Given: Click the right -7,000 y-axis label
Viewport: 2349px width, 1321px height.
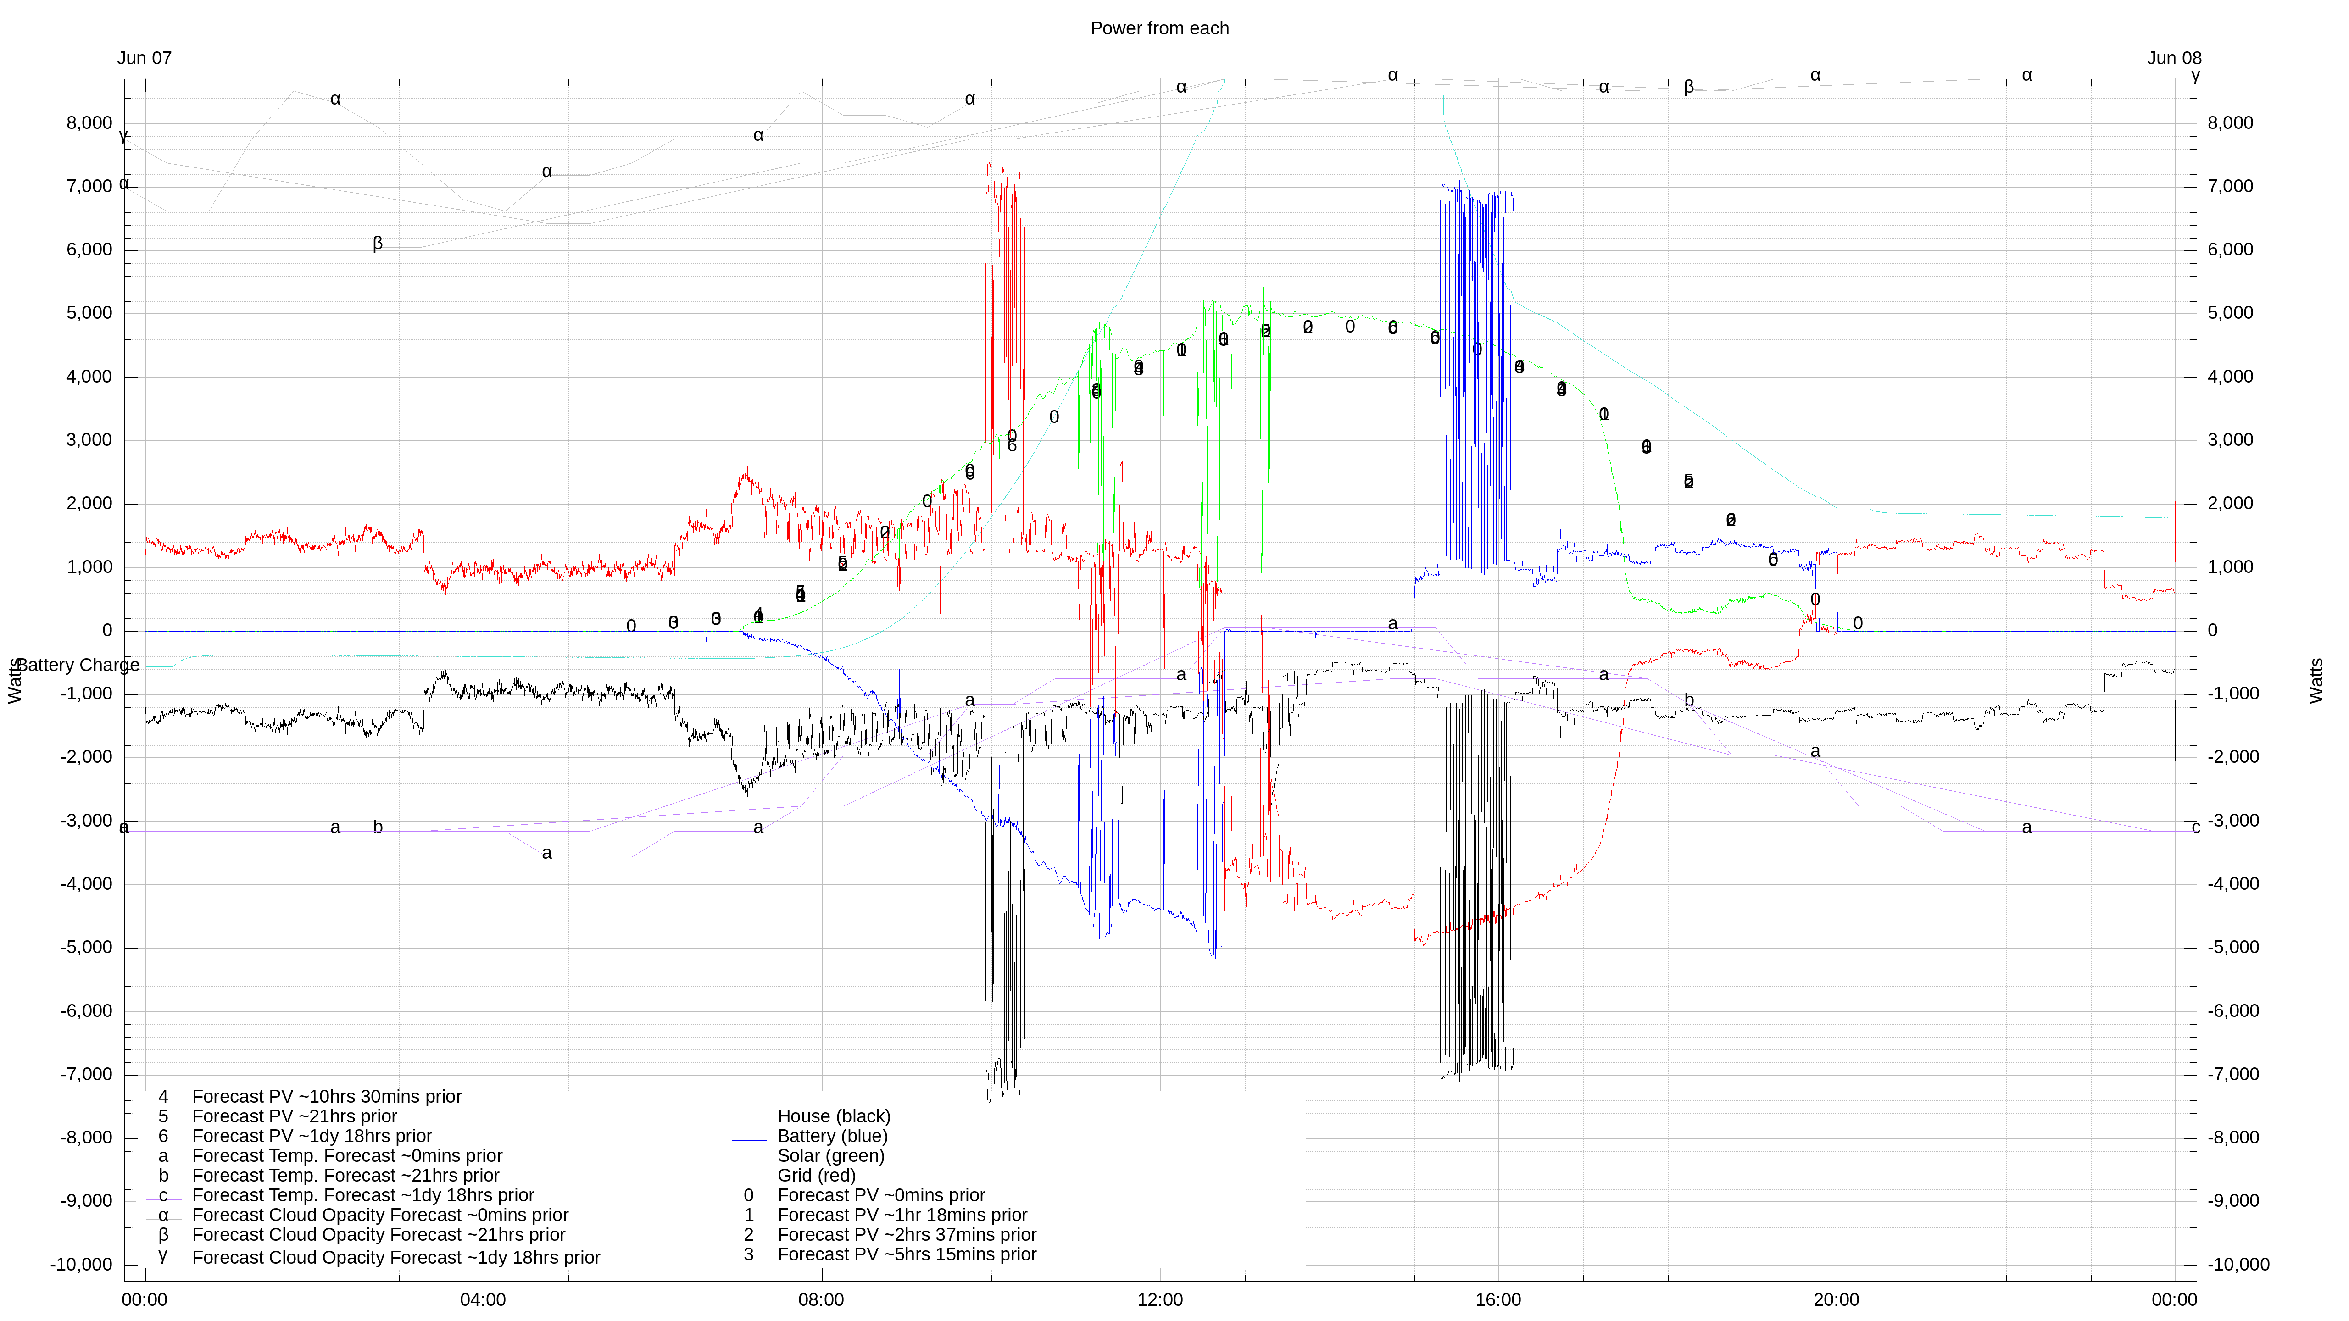Looking at the screenshot, I should [2233, 1074].
